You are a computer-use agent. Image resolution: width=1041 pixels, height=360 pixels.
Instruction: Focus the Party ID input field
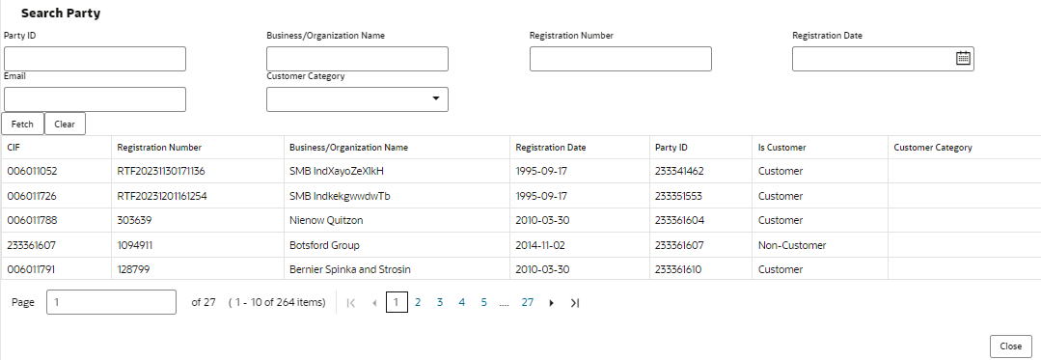pos(95,59)
